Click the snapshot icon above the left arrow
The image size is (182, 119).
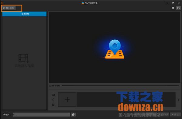[x=53, y=95]
